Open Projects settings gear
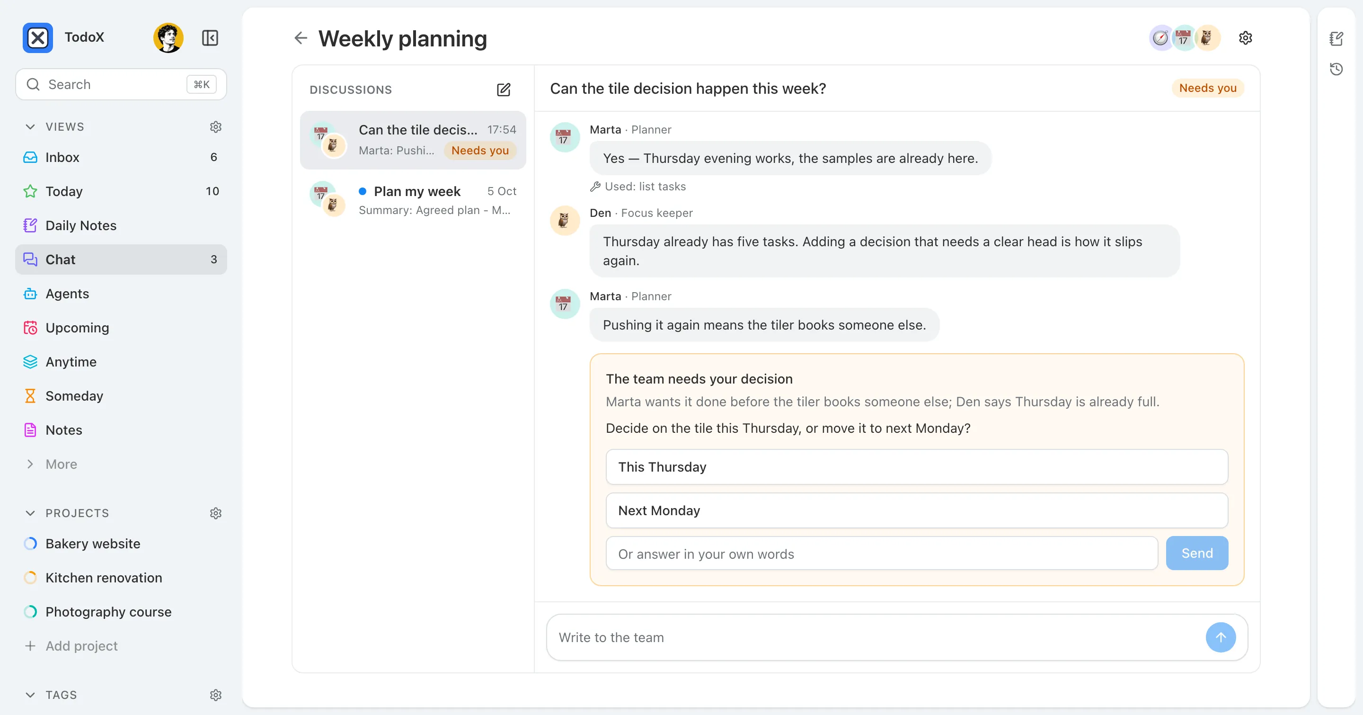The width and height of the screenshot is (1363, 715). coord(215,513)
